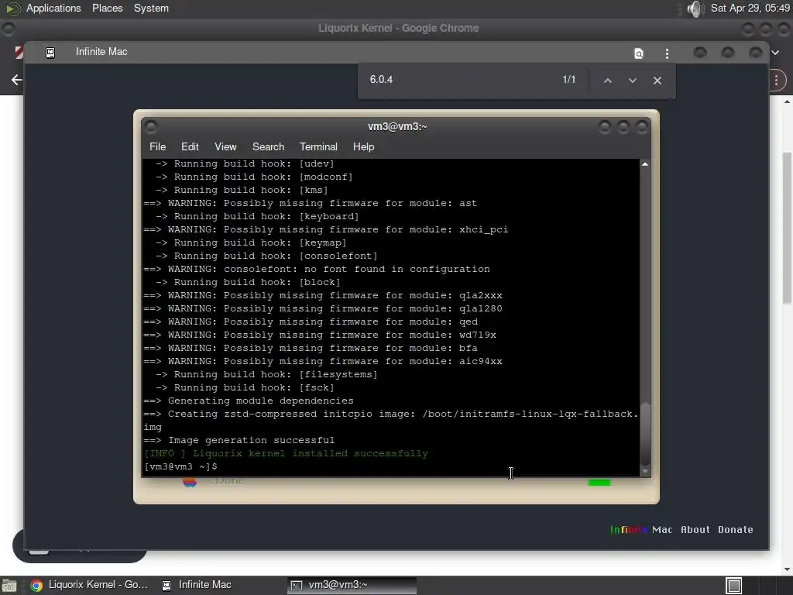The width and height of the screenshot is (793, 595).
Task: Open the Terminal menu in terminal menubar
Action: click(x=318, y=146)
